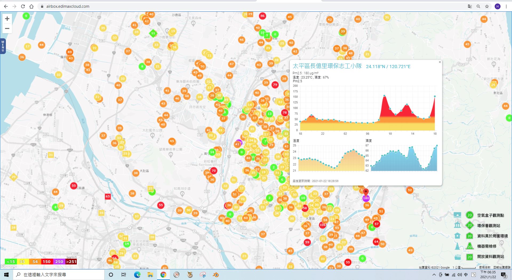Toggle 開放資料觀測站 folder icon in legend
Screen dimensions: 512x280
click(457, 257)
